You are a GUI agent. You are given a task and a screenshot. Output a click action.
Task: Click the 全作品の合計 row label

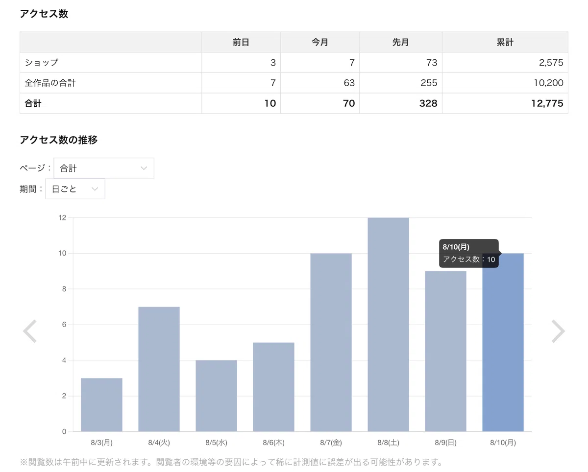pos(50,83)
